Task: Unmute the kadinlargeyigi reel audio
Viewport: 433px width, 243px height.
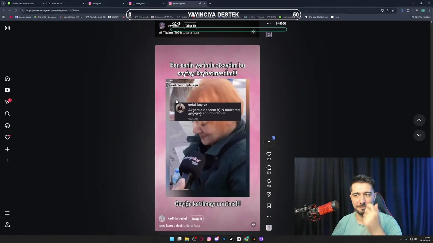Action: pos(253,225)
